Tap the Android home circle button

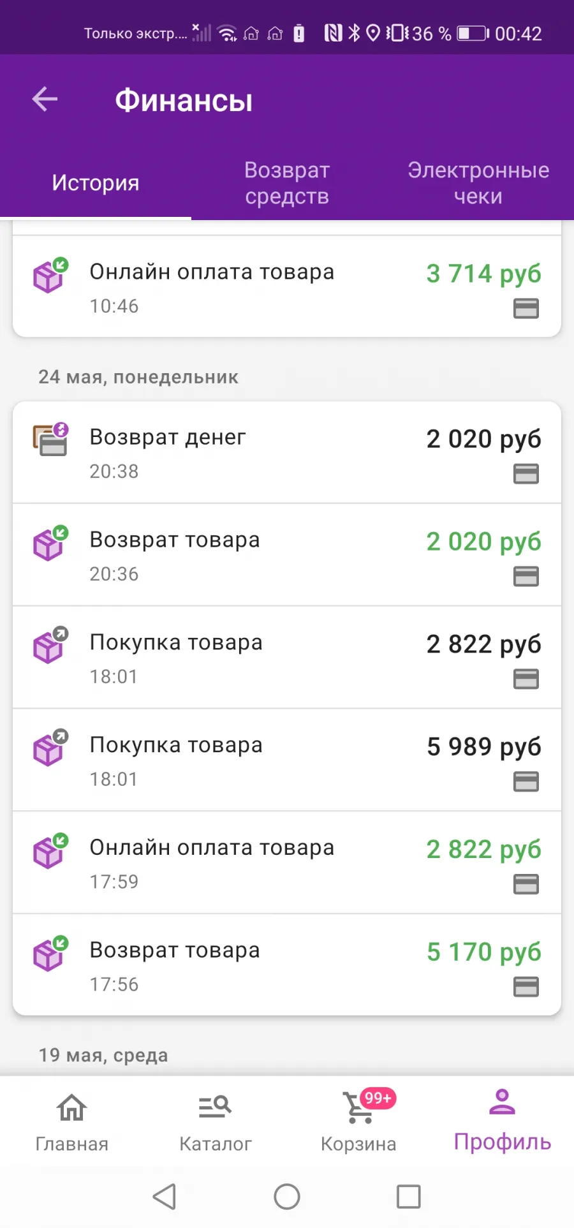(x=287, y=1196)
